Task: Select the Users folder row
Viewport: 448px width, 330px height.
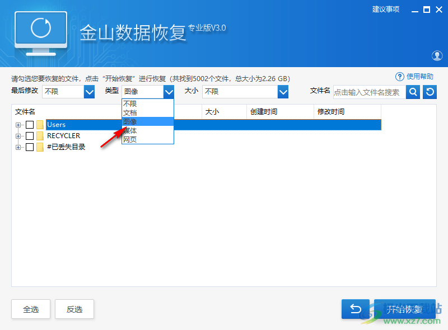Action: tap(213, 125)
